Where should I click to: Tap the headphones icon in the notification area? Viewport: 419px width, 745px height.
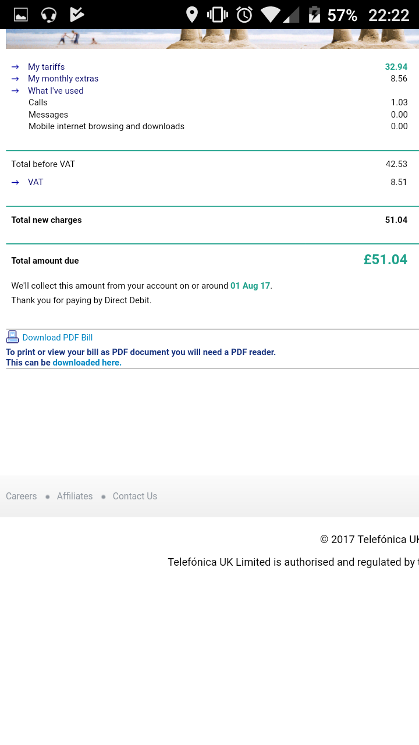click(x=48, y=14)
